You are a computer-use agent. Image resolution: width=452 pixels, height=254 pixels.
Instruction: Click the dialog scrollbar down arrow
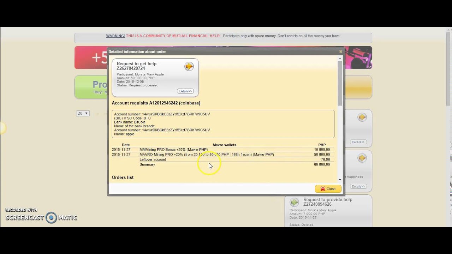point(340,180)
